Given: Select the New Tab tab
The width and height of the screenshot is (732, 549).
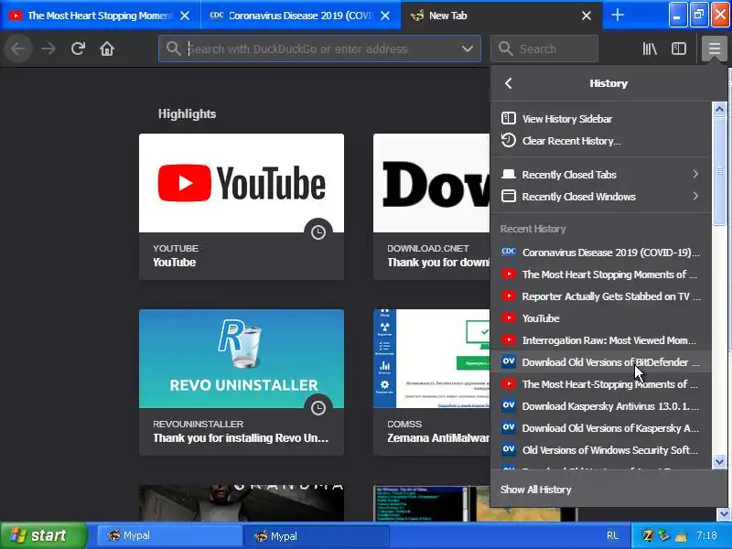Looking at the screenshot, I should point(501,16).
